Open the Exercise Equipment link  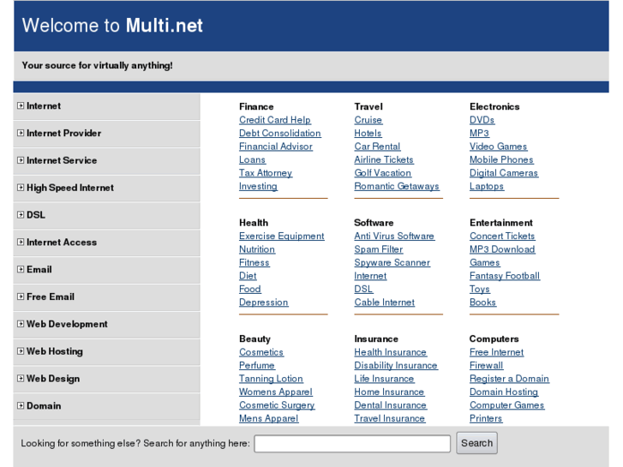pos(282,236)
